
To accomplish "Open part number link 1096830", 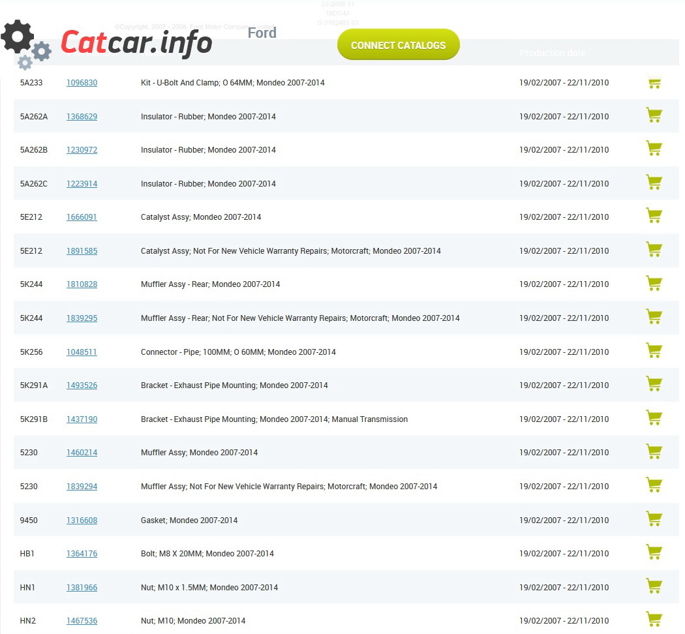I will pos(82,83).
